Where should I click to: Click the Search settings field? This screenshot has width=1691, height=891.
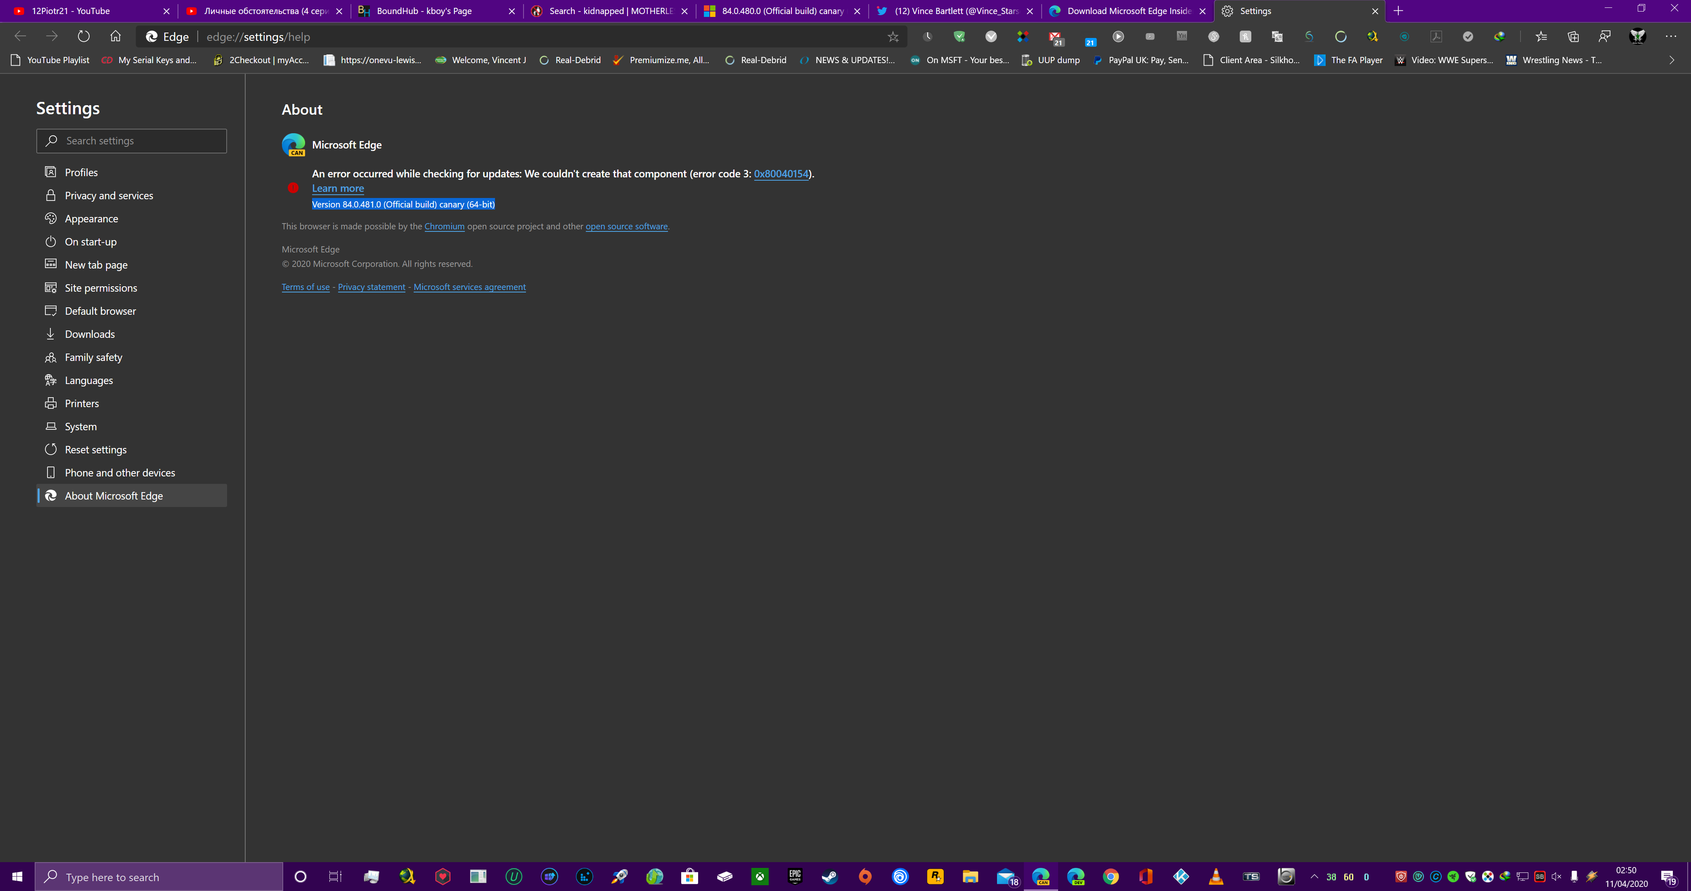(x=131, y=141)
